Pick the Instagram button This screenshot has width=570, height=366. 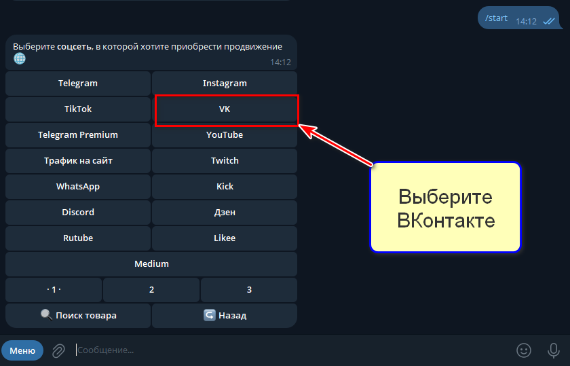(x=225, y=84)
